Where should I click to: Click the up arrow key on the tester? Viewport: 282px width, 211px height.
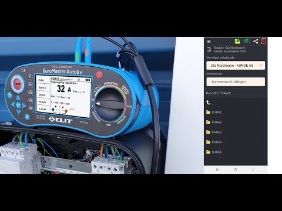click(18, 98)
